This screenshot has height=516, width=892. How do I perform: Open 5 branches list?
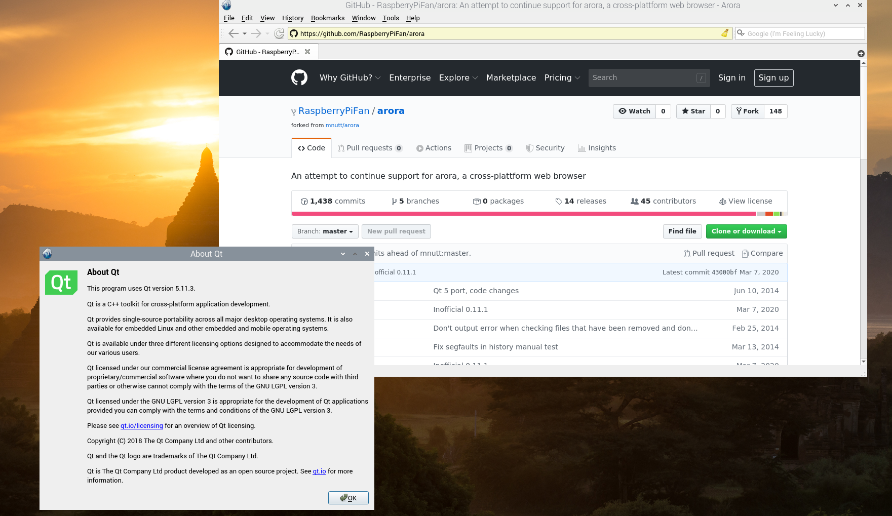pyautogui.click(x=415, y=201)
